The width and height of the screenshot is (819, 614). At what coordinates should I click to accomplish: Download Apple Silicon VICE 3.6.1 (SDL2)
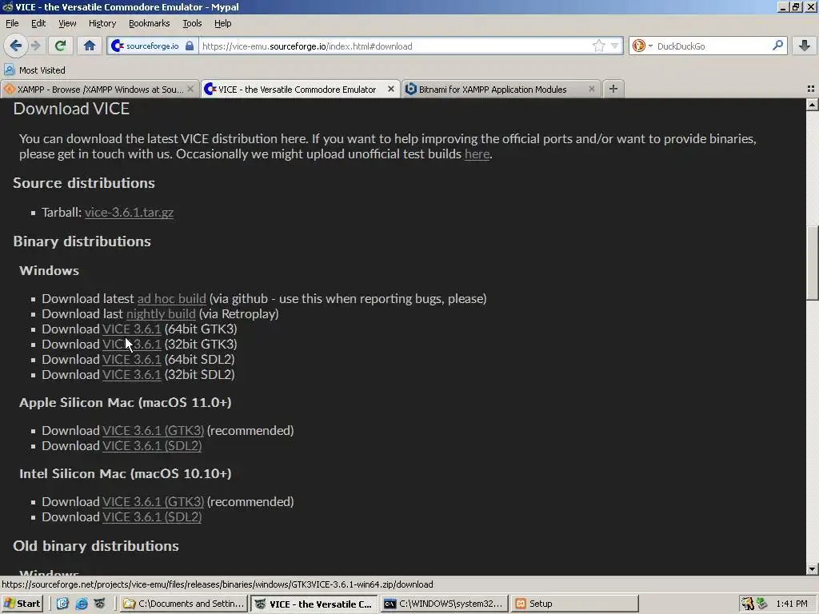(x=152, y=446)
